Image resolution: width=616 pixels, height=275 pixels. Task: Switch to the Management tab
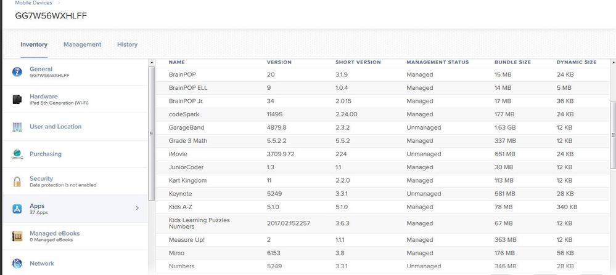(x=82, y=44)
